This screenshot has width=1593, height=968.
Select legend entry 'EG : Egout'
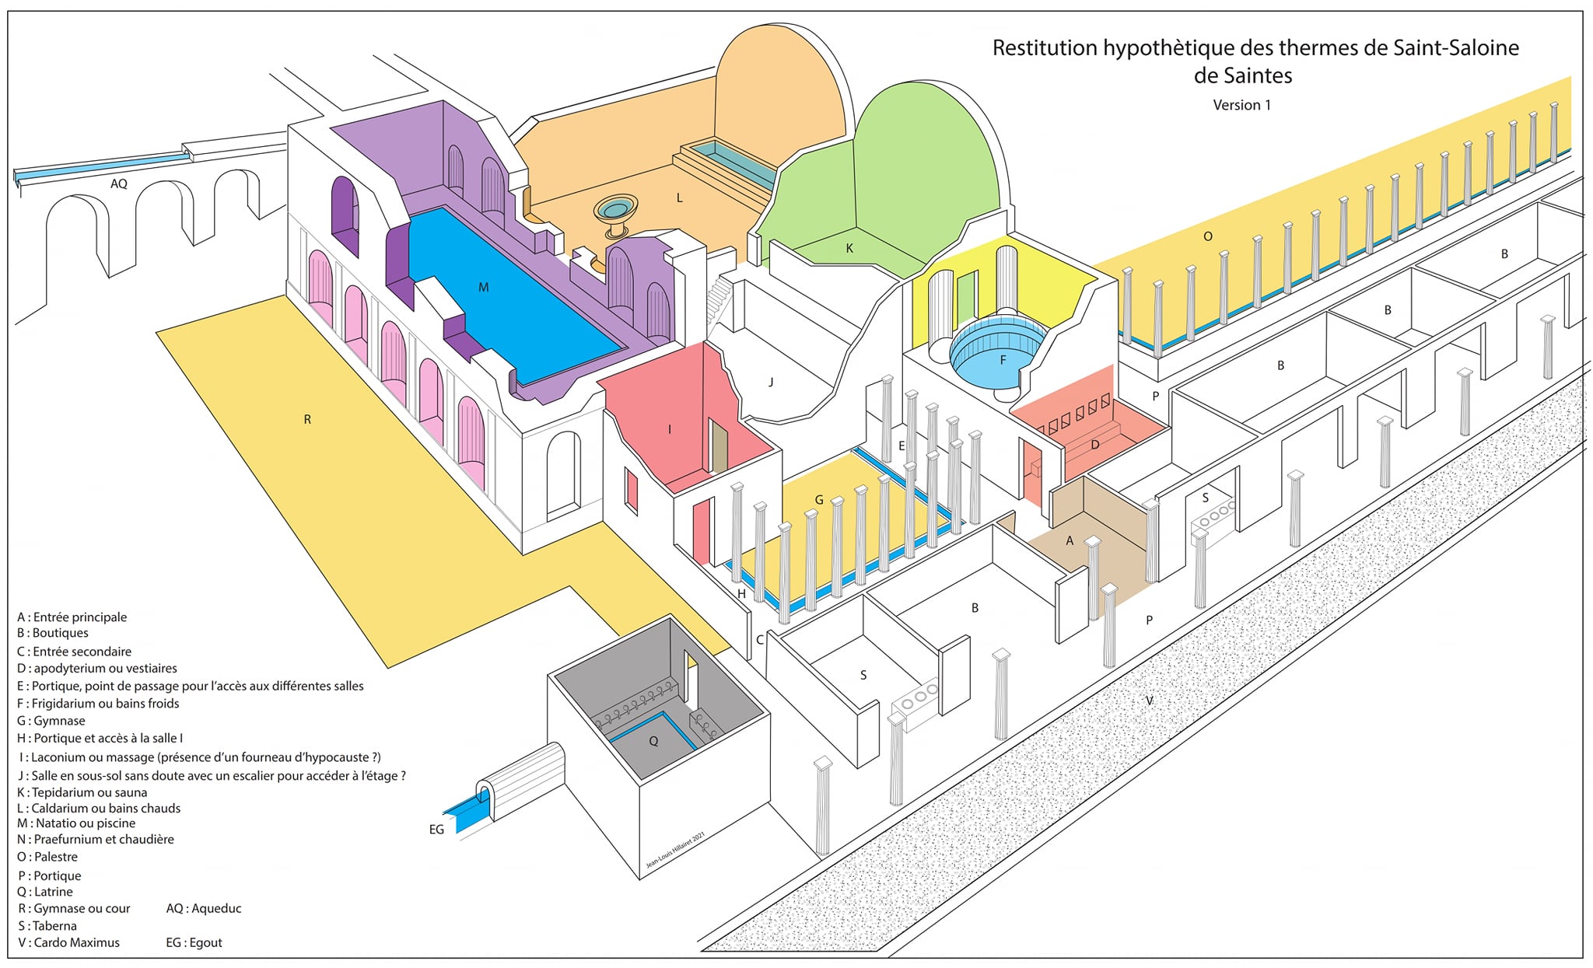194,942
